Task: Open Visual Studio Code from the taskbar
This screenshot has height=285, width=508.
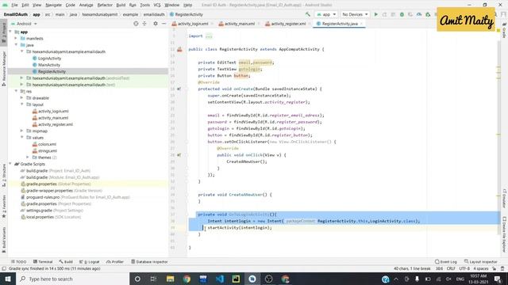Action: coord(219,279)
